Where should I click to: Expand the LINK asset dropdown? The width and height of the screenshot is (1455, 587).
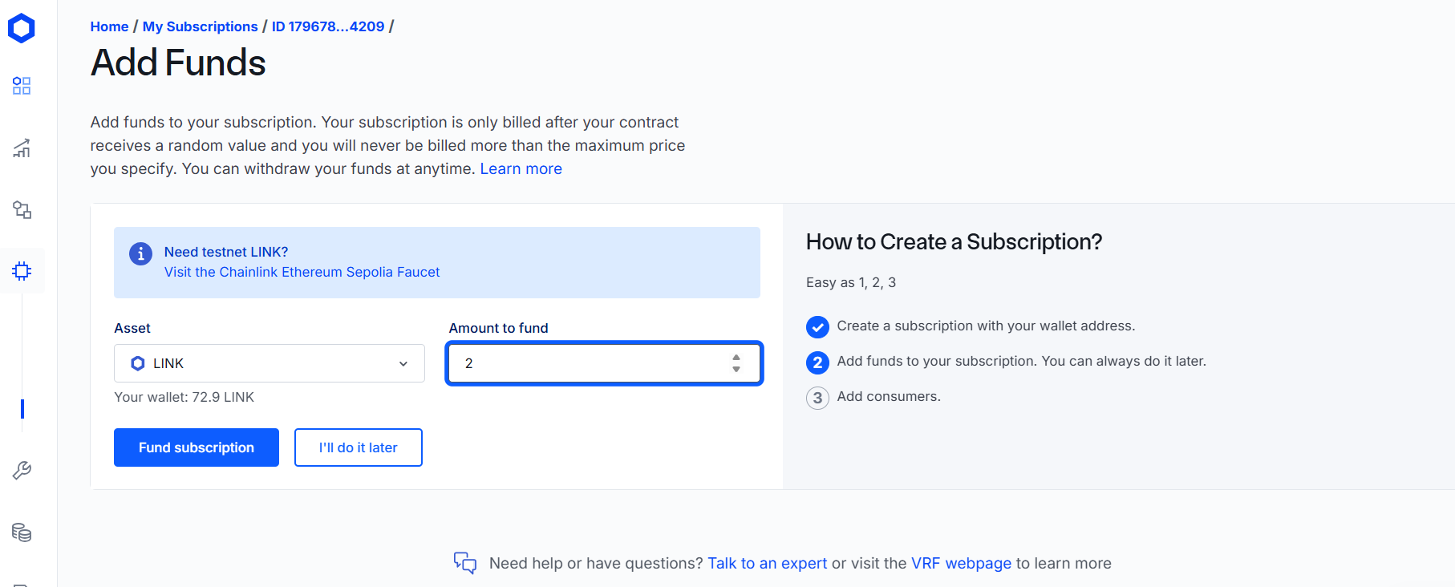[x=270, y=363]
